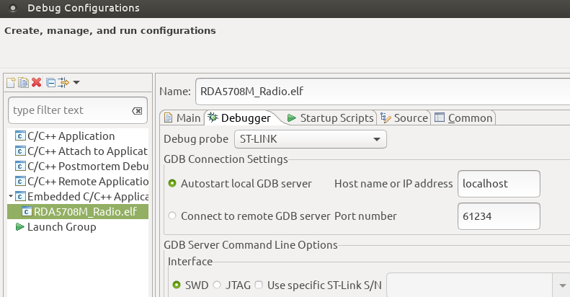Select the C/C++ Application configuration type

[71, 136]
